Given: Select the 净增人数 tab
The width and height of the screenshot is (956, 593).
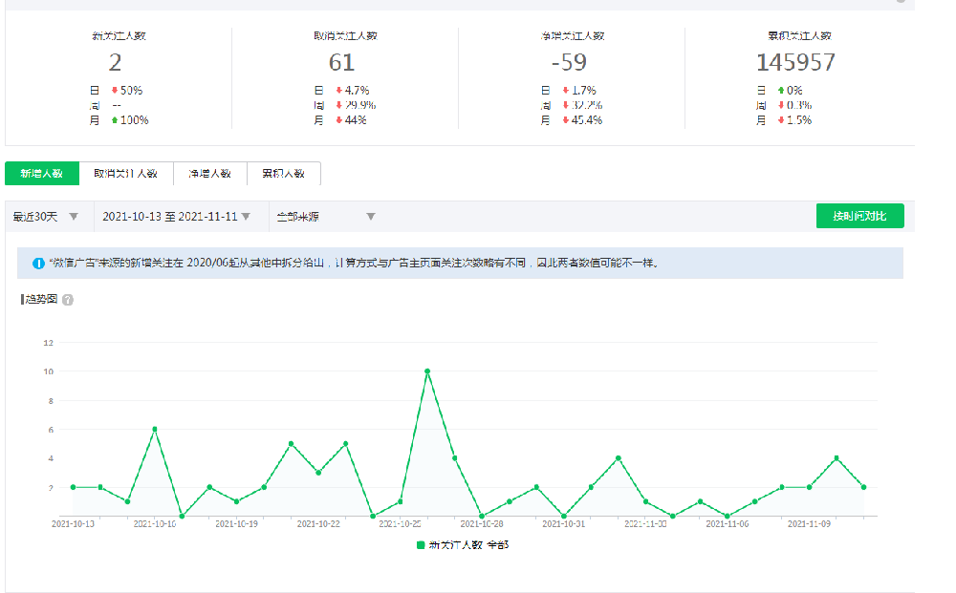Looking at the screenshot, I should tap(209, 173).
